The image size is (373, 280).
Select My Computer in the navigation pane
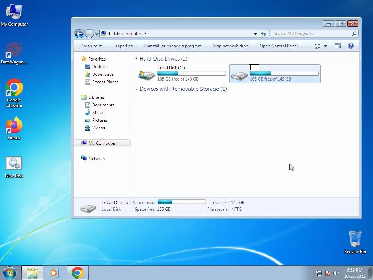coord(102,143)
